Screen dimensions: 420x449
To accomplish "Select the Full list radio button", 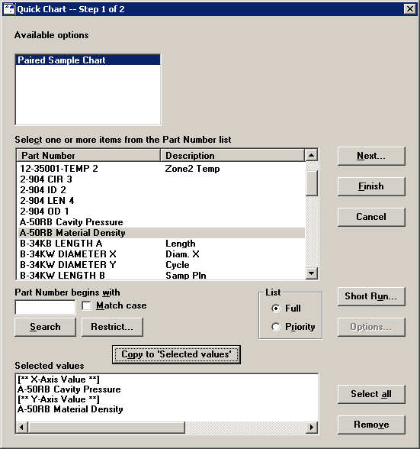I will click(276, 308).
